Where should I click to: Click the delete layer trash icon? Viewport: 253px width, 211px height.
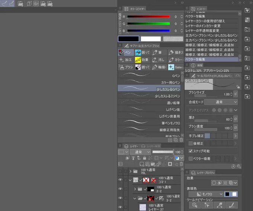pyautogui.click(x=181, y=164)
